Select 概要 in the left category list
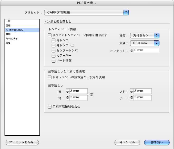Viewport: 174px width, 149px height. coord(22,43)
